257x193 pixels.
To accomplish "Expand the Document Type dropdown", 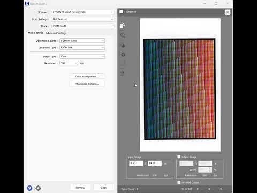I will point(82,47).
